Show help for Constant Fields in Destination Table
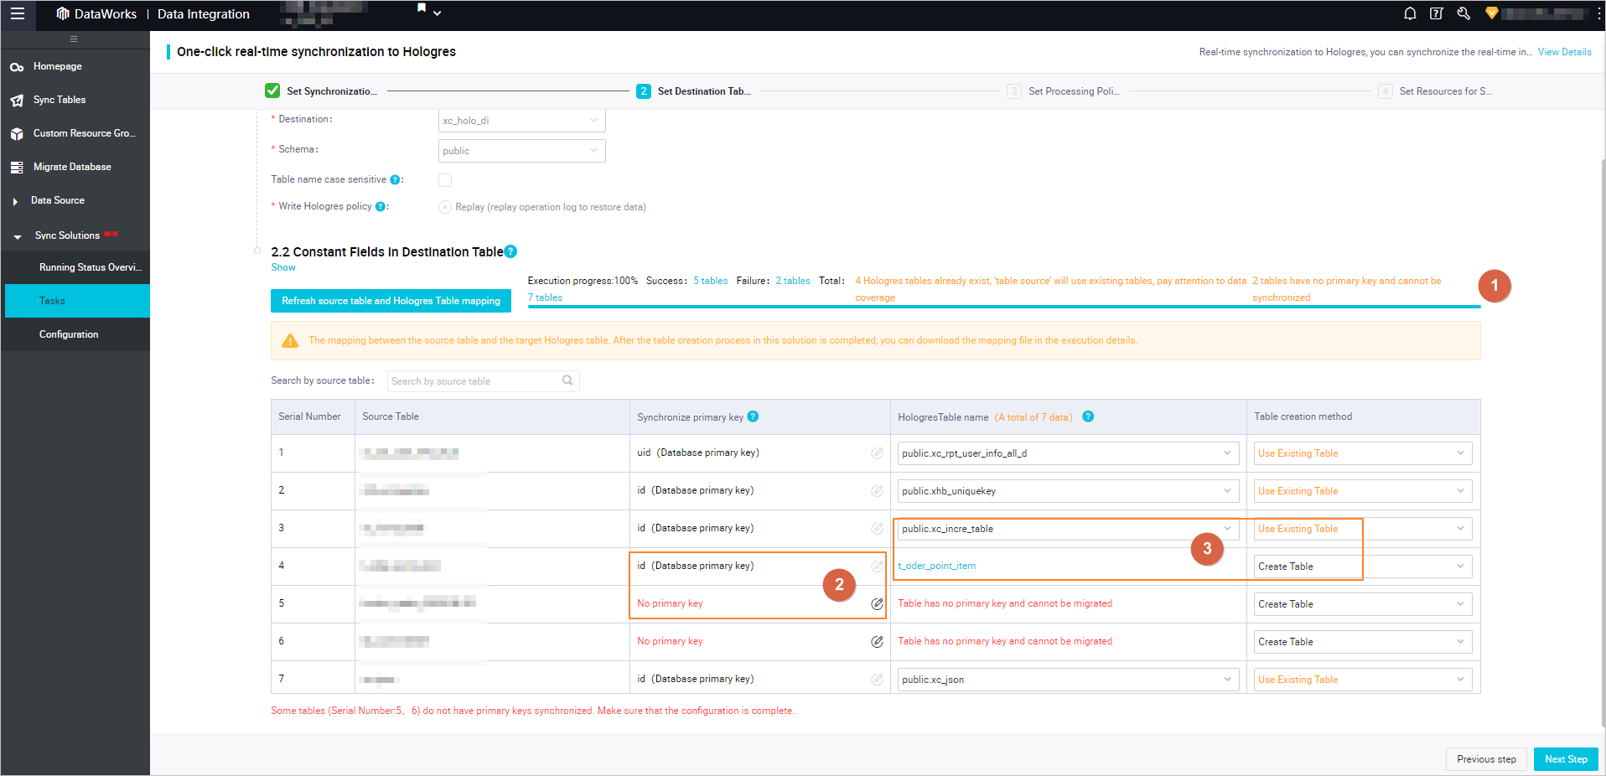The image size is (1606, 776). point(511,251)
